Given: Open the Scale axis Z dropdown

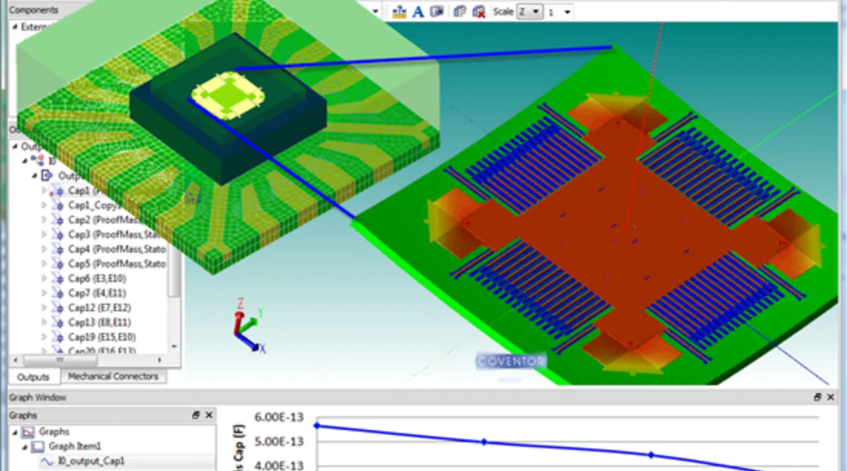Looking at the screenshot, I should pos(529,11).
